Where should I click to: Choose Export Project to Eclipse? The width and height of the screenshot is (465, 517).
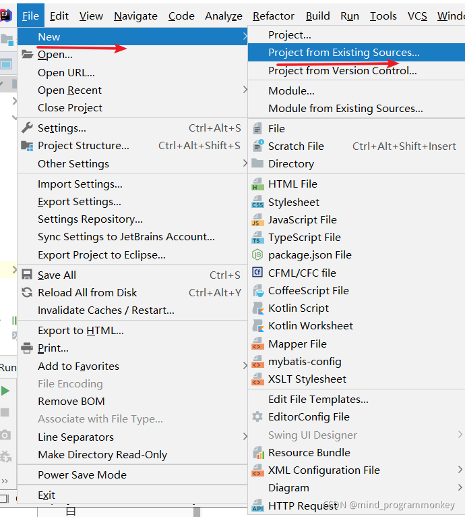click(x=132, y=255)
